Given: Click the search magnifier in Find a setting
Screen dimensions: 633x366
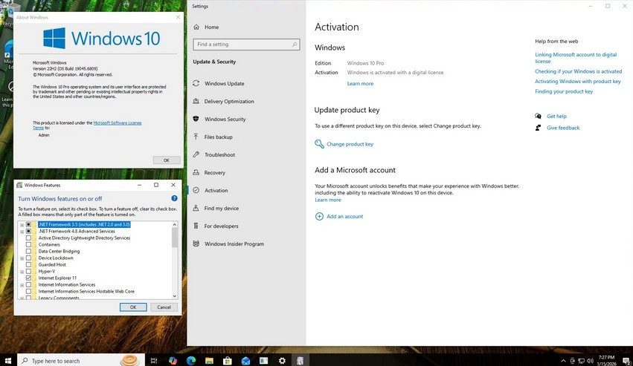Looking at the screenshot, I should point(295,45).
